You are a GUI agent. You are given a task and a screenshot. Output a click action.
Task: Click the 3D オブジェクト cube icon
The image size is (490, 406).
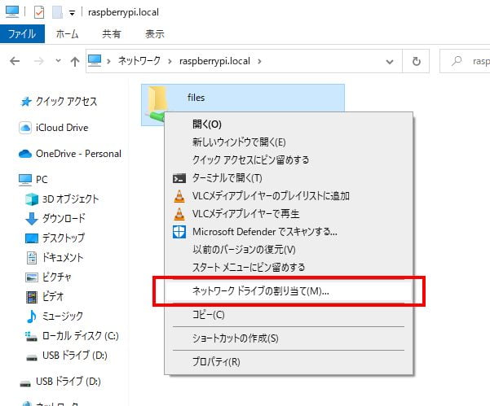click(x=32, y=199)
